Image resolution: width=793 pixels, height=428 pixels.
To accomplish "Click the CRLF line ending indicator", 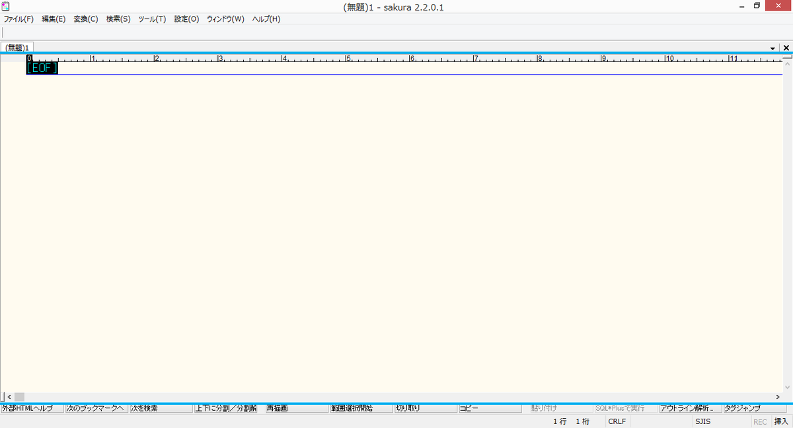I will [x=617, y=421].
